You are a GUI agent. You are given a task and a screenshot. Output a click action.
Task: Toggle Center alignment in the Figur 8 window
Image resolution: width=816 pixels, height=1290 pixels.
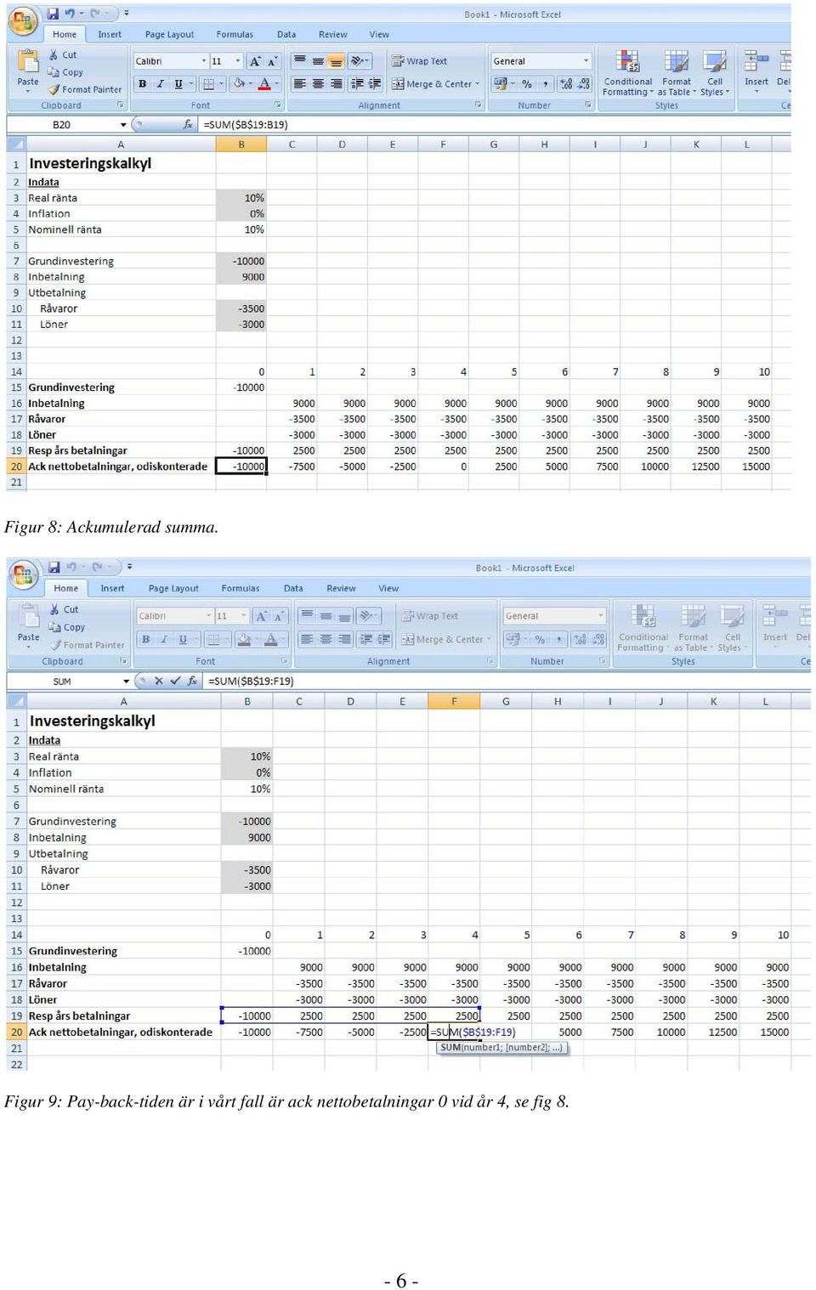(x=318, y=83)
